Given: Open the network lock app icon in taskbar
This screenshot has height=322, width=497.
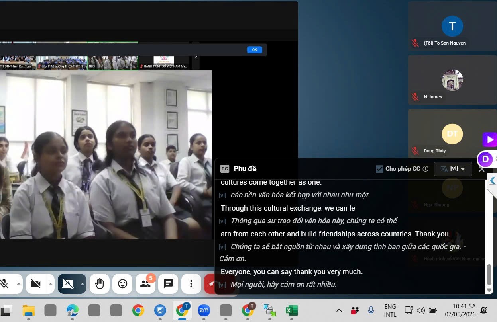Looking at the screenshot, I should pos(270,310).
